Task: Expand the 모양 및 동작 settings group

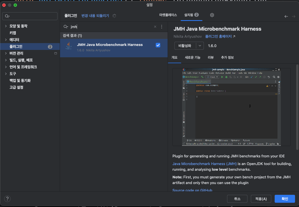Action: 6,26
